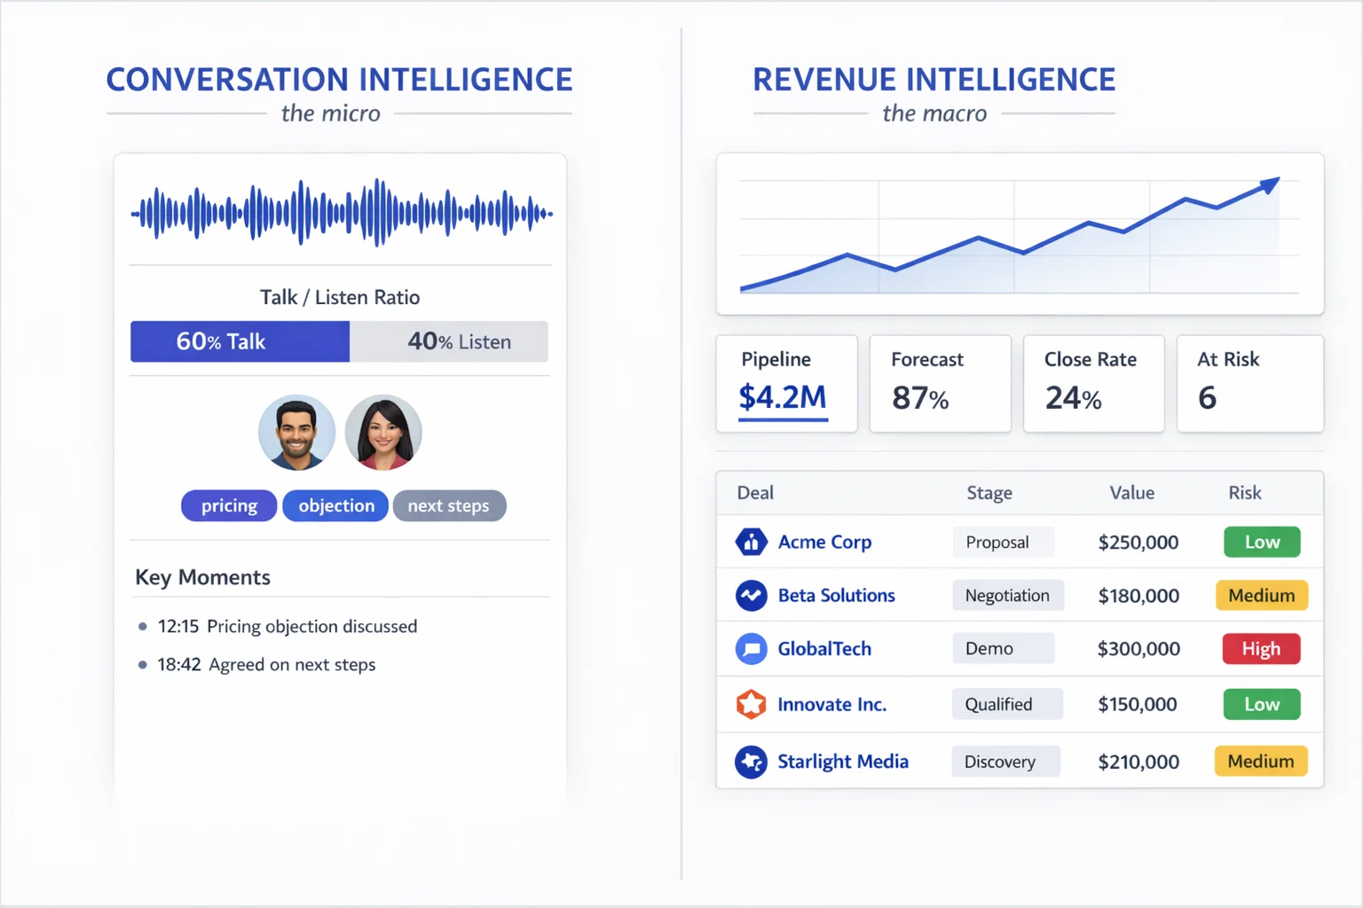The width and height of the screenshot is (1363, 908).
Task: Click the Talk/Listen ratio bar
Action: 340,341
